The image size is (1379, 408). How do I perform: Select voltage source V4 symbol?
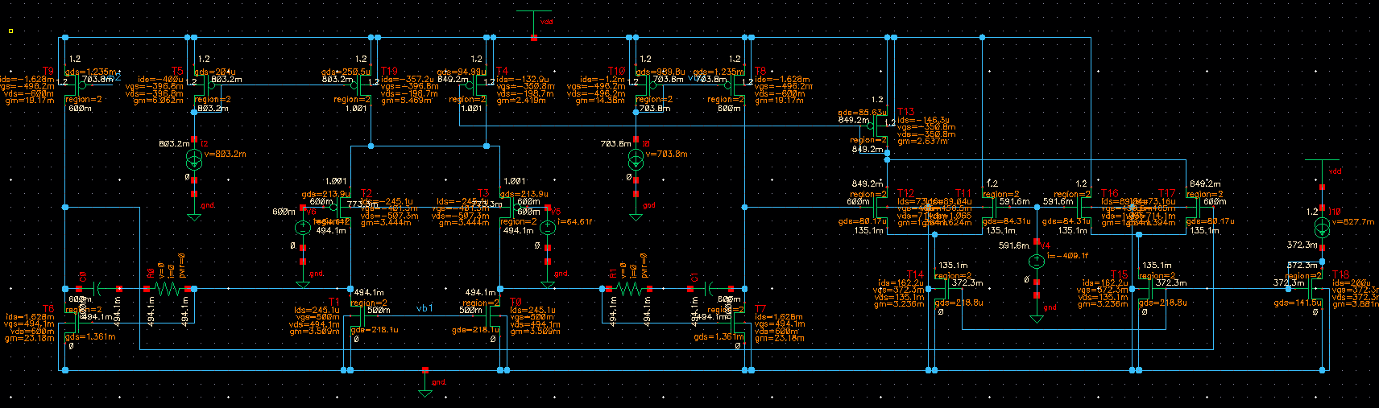[1037, 262]
